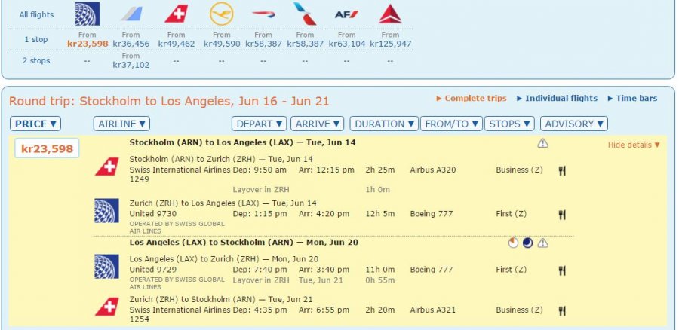
Task: Pick the American Airlines logo
Action: tap(306, 14)
